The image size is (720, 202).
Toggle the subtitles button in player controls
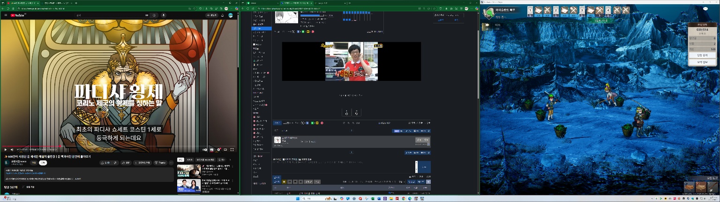tap(212, 150)
